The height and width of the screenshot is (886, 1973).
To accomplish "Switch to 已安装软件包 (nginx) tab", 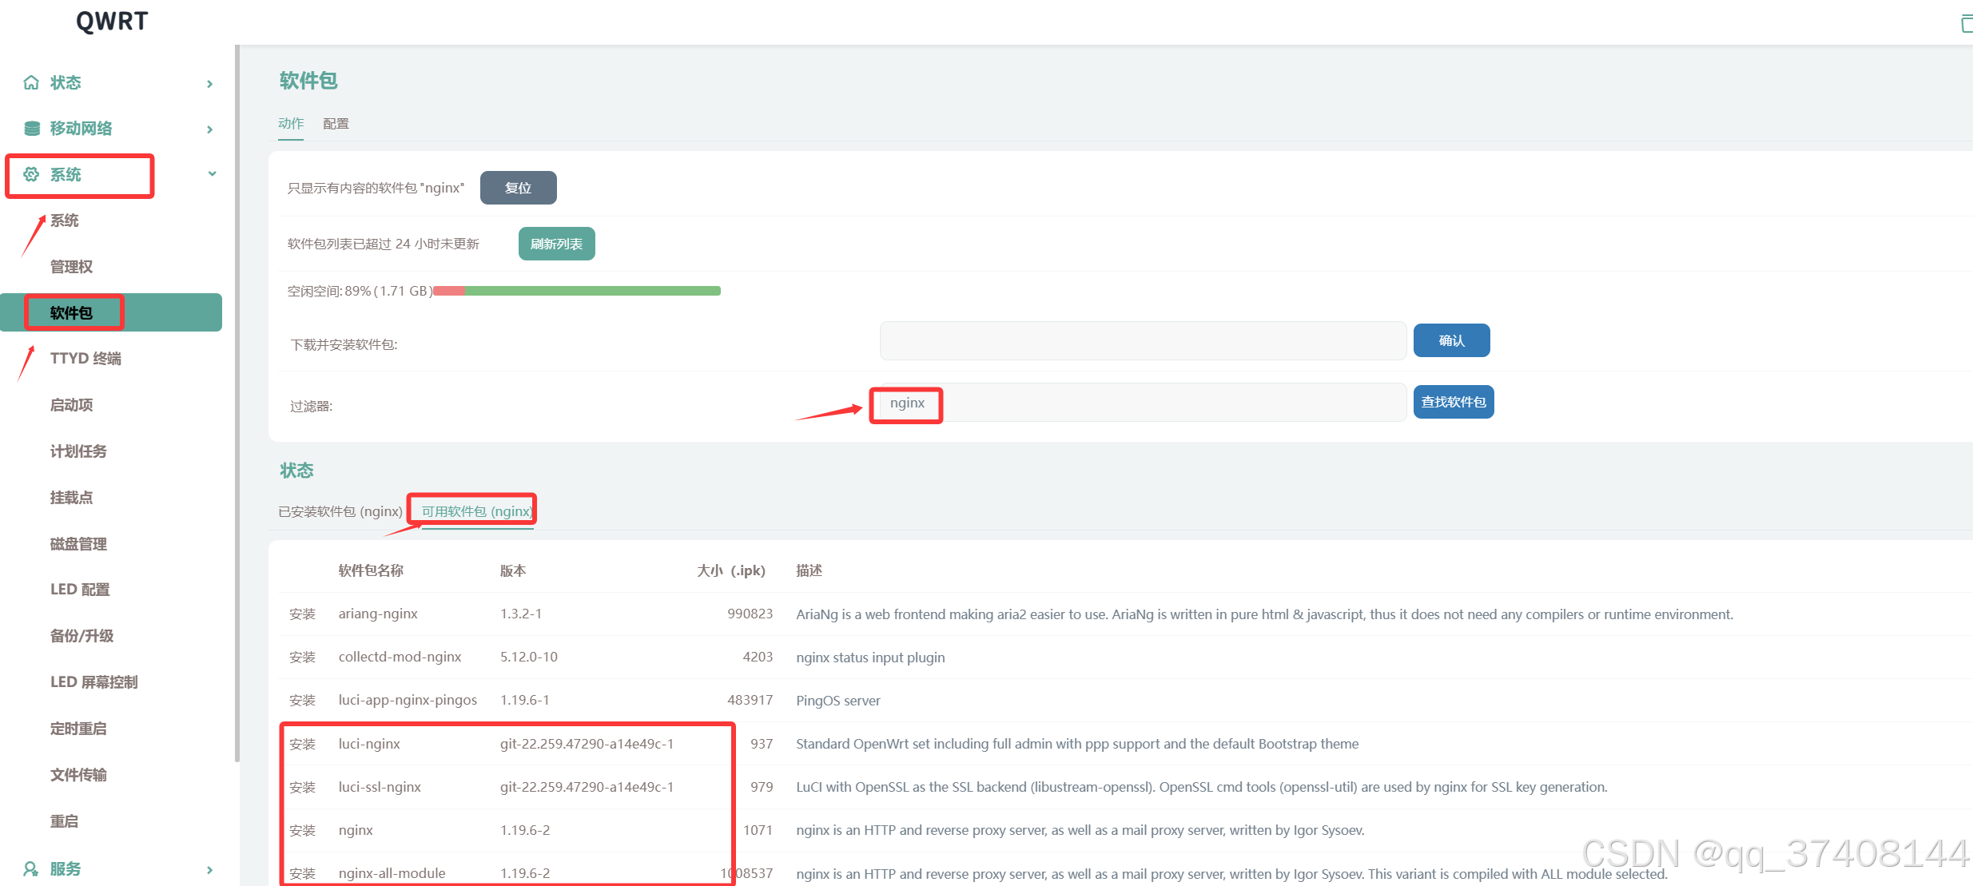I will (340, 511).
